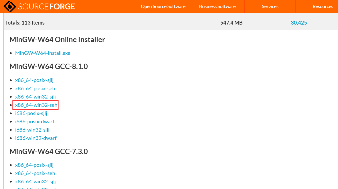Open the Resources menu
This screenshot has height=189, width=338.
pos(323,6)
